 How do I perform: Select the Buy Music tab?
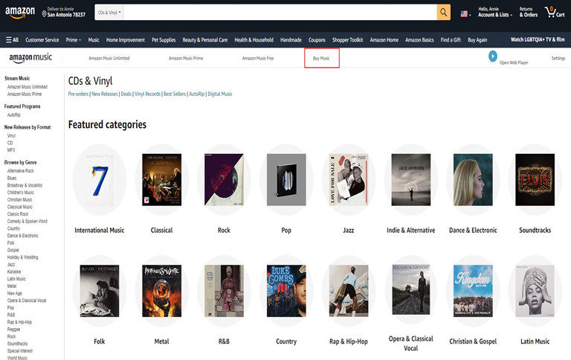pyautogui.click(x=321, y=58)
